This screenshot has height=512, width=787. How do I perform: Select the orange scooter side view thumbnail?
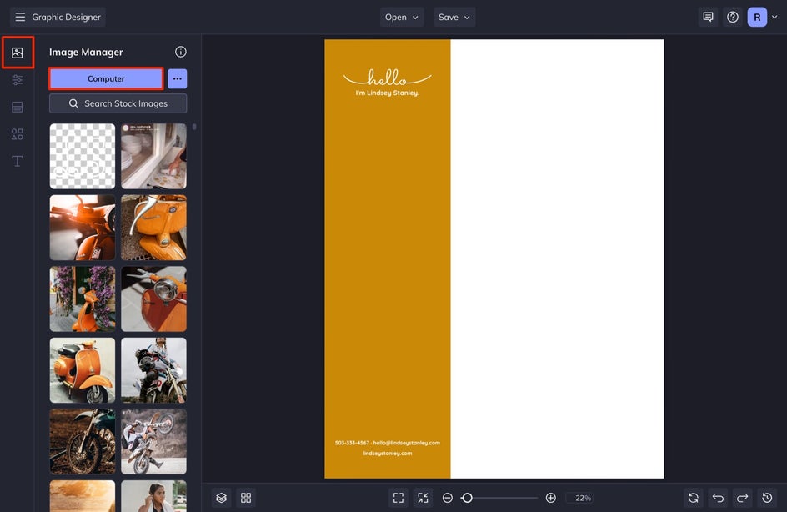click(x=83, y=370)
